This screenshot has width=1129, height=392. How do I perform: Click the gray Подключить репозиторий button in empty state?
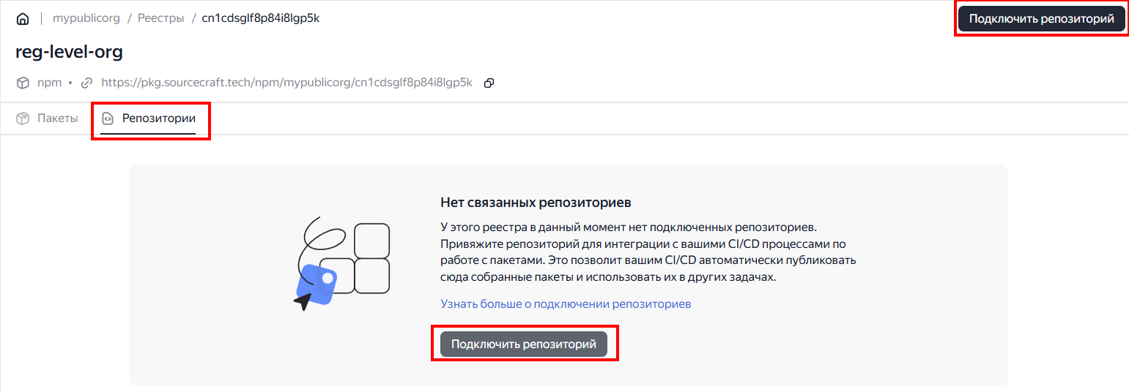click(524, 344)
